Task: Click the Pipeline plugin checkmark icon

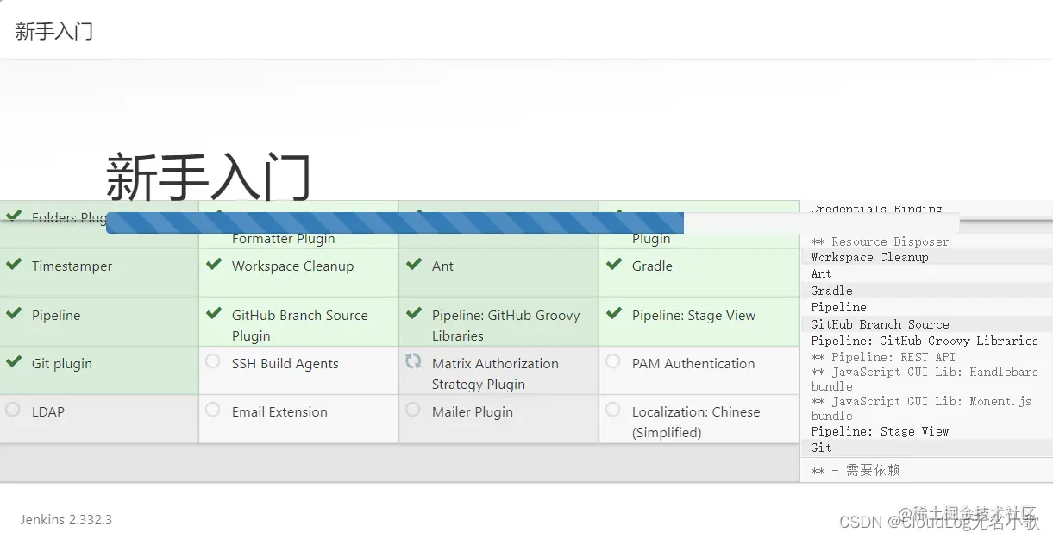Action: point(13,313)
